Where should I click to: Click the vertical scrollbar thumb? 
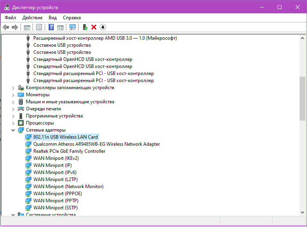click(302, 99)
